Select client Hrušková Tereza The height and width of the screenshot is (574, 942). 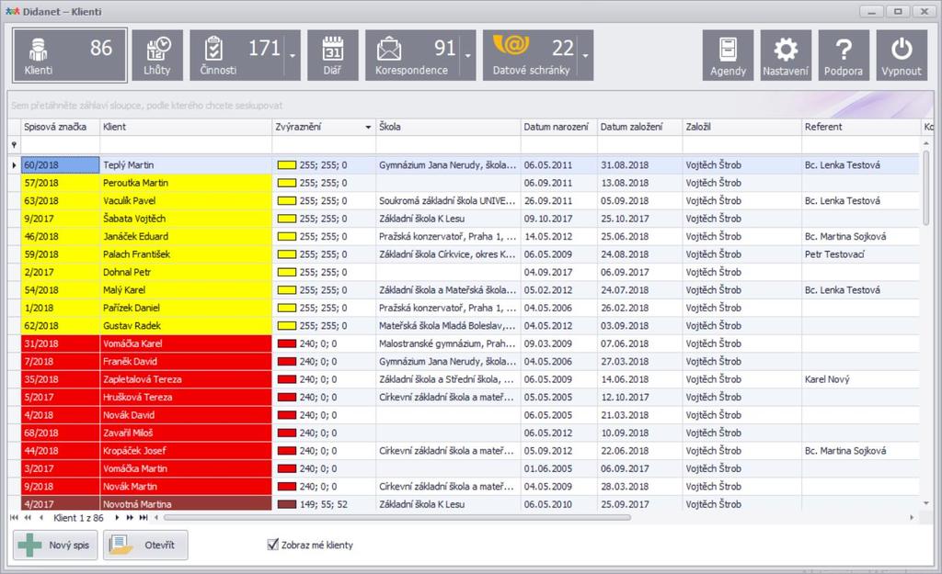[x=186, y=397]
